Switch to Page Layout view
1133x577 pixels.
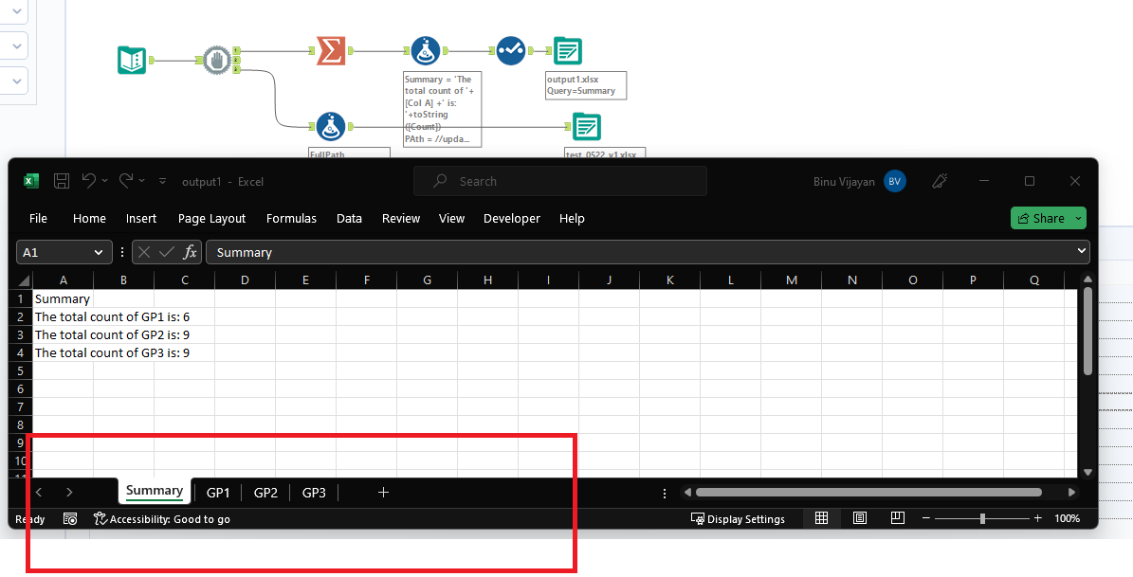coord(859,518)
